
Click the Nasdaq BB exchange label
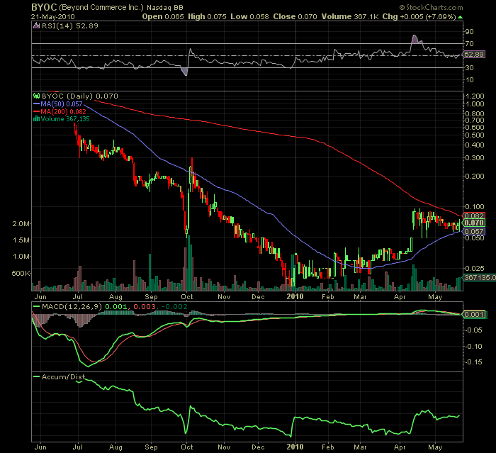click(165, 8)
